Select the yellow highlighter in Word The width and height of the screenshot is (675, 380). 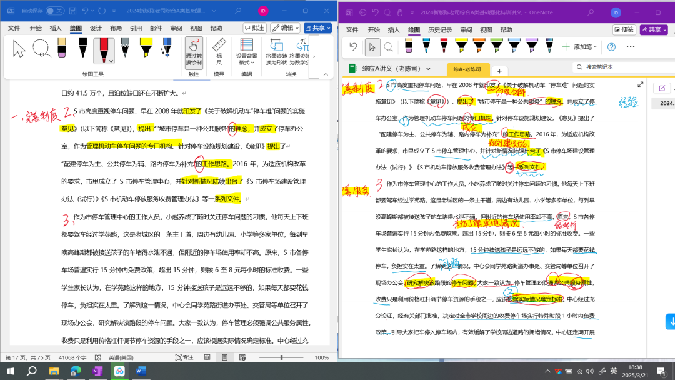point(146,47)
